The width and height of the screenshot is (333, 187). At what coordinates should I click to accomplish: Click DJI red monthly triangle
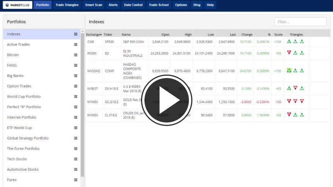click(x=289, y=52)
